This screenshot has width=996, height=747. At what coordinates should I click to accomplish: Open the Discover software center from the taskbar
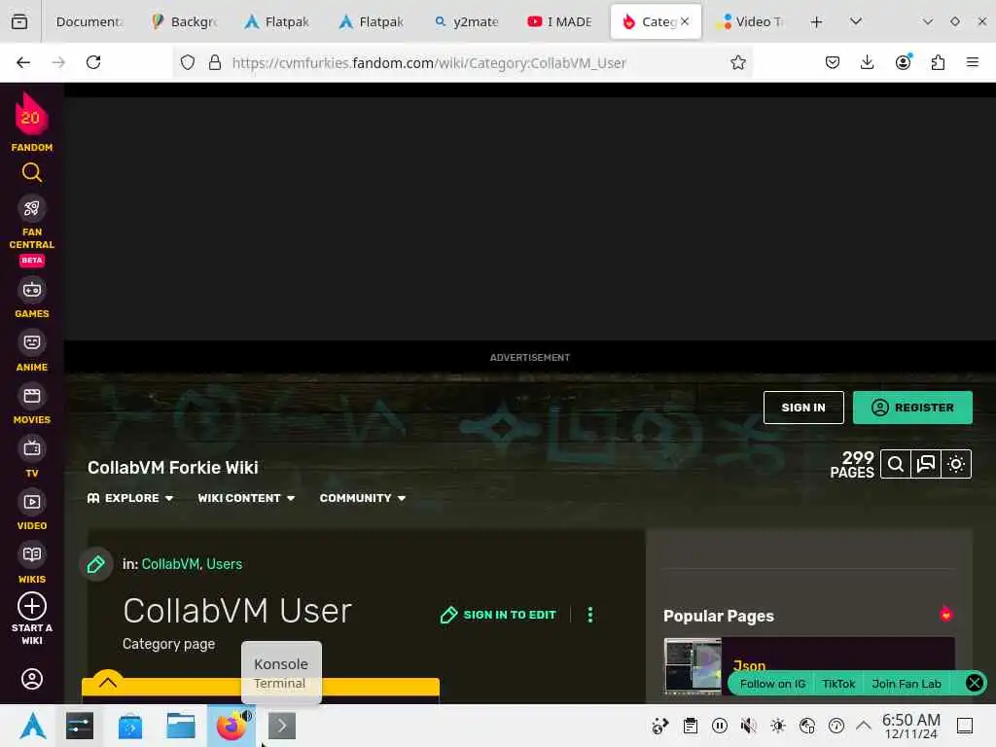pos(130,726)
